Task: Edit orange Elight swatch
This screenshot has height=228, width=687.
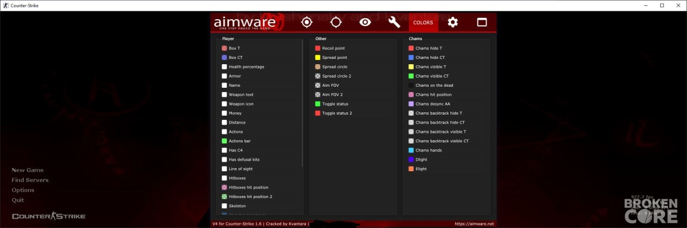Action: pos(411,169)
